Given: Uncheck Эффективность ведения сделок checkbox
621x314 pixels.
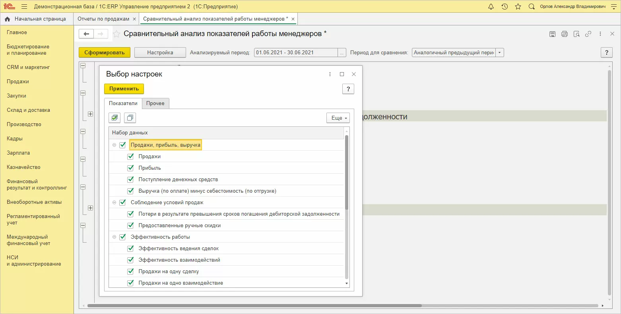Looking at the screenshot, I should 130,249.
